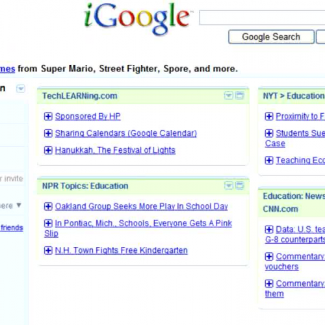This screenshot has width=325, height=325.
Task: Open Sharing Calendars (Google Calendar) link
Action: point(126,133)
